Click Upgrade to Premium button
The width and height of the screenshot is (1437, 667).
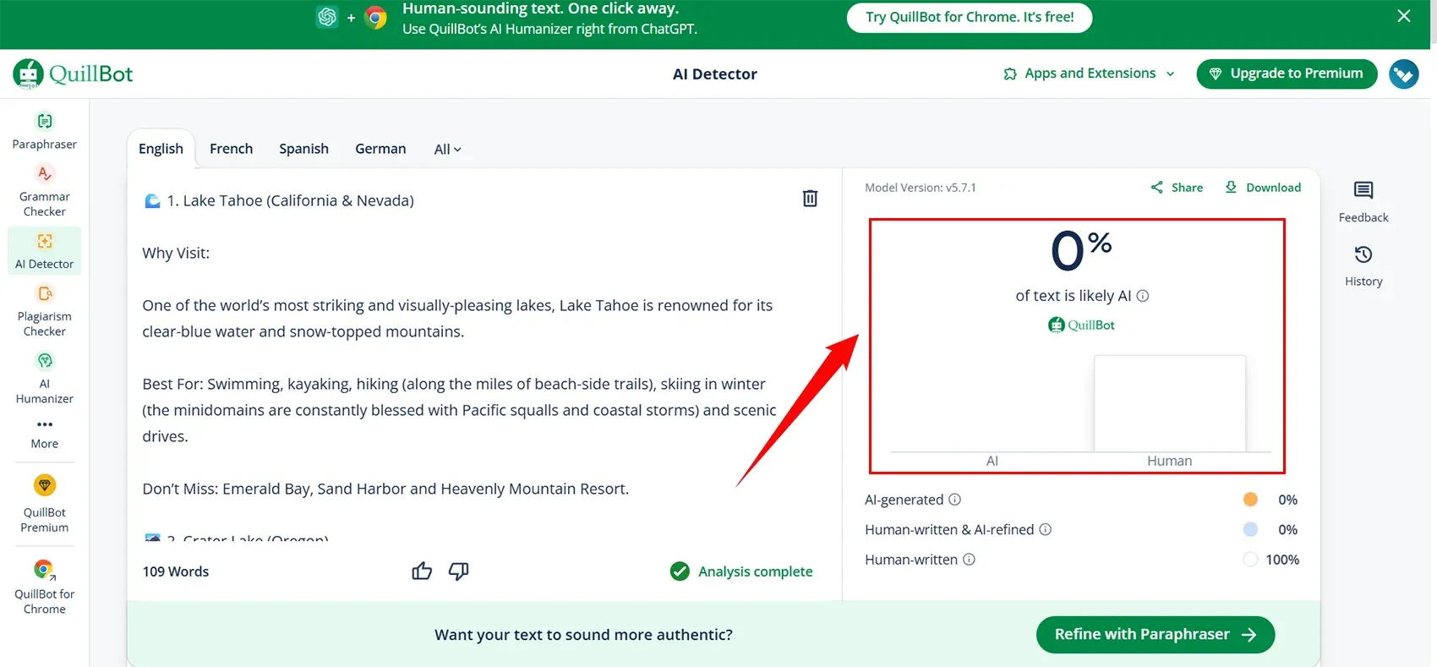pyautogui.click(x=1286, y=74)
